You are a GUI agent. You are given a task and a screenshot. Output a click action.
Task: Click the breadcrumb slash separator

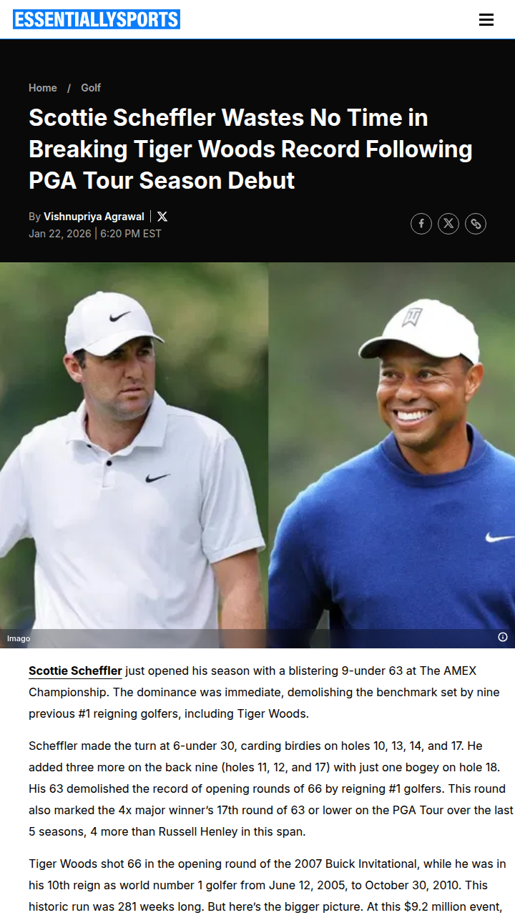coord(69,88)
